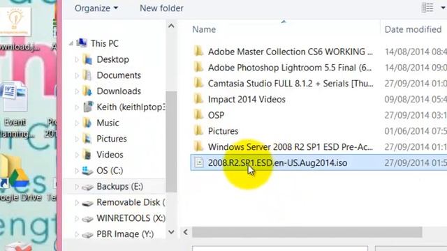Select WINRETOOLS (X:) label in tree
This screenshot has height=251, width=447.
tap(131, 218)
